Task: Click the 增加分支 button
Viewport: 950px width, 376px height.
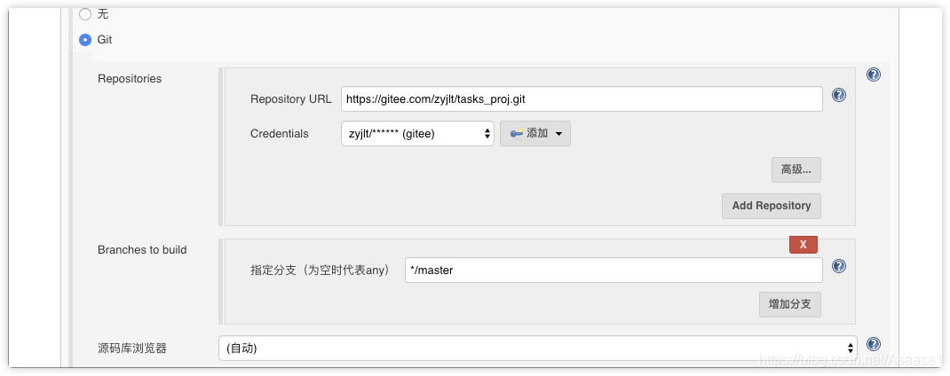Action: coord(790,304)
